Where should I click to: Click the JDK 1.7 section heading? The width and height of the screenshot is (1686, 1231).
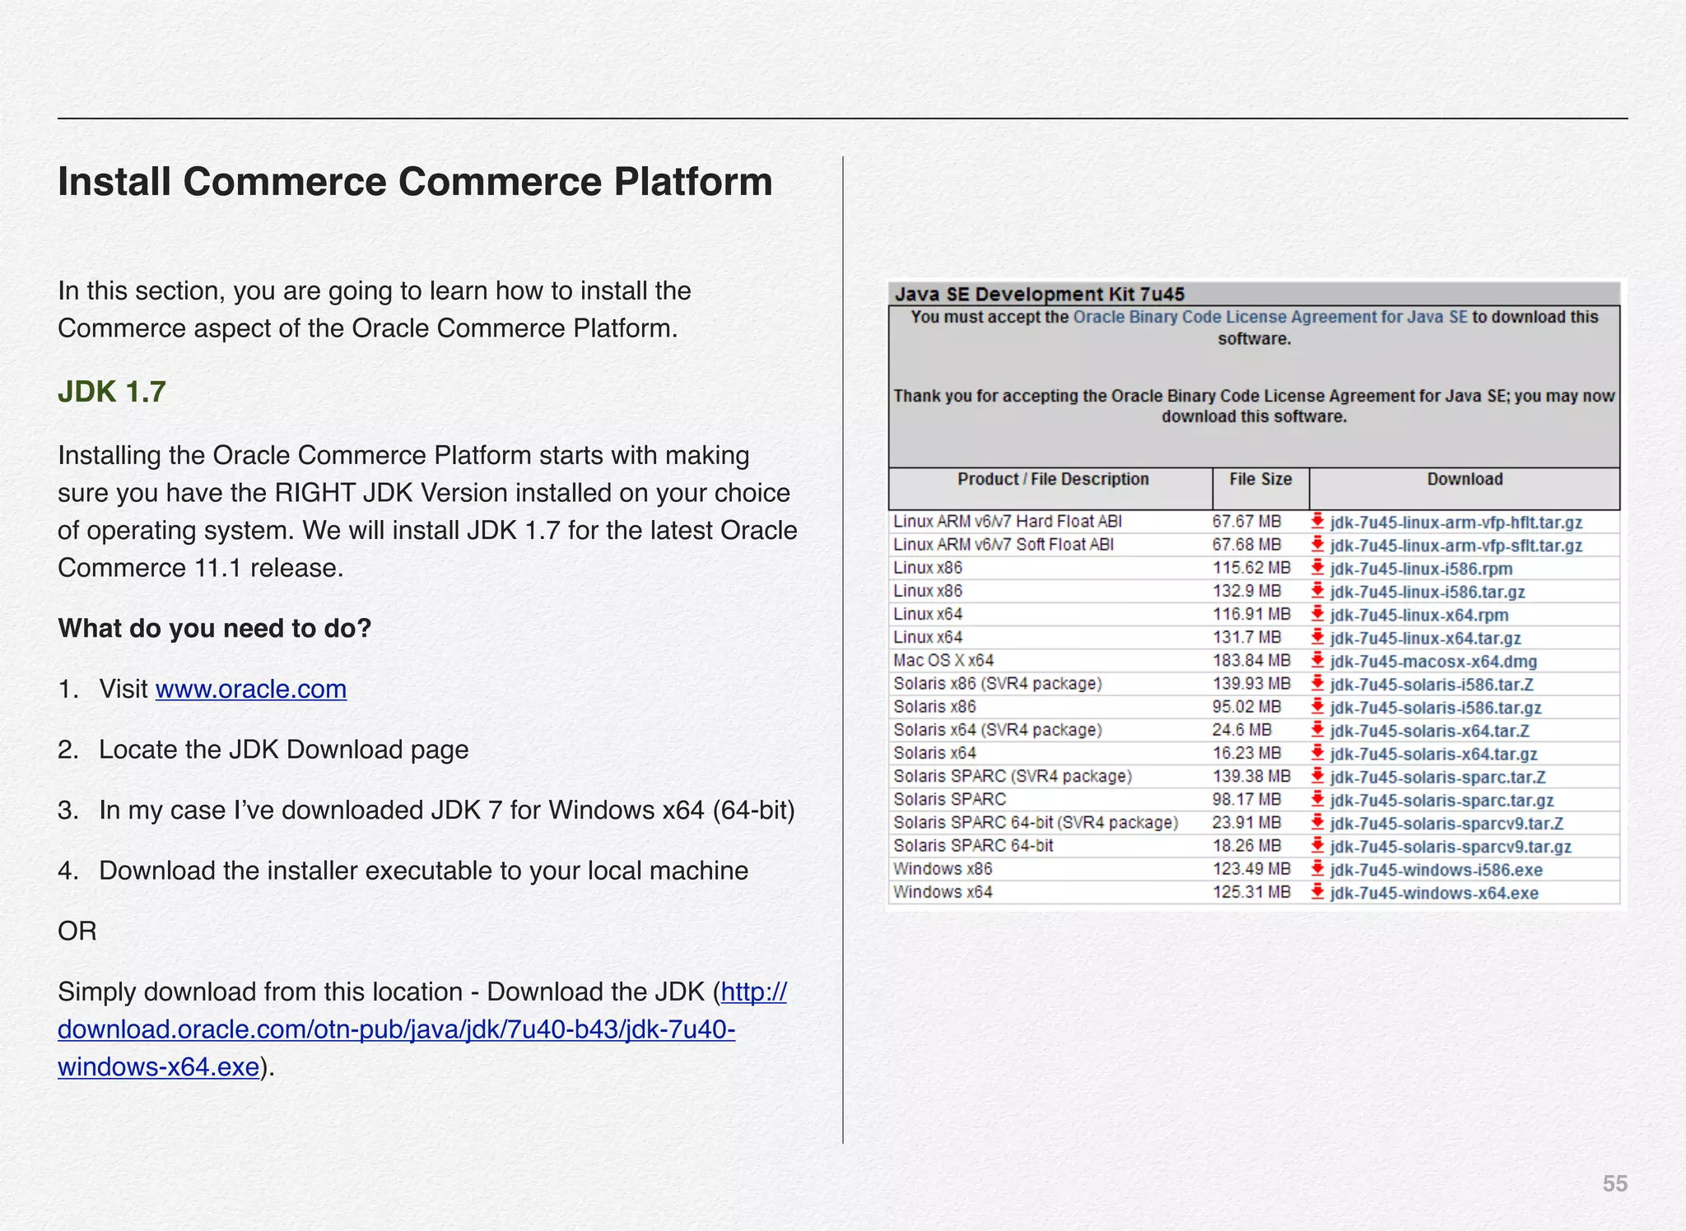click(x=112, y=392)
